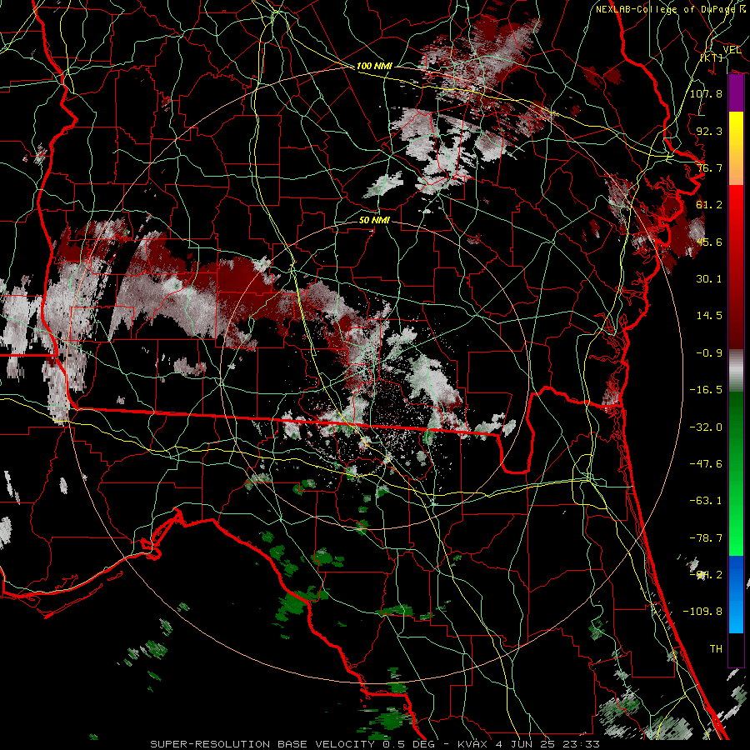Screen dimensions: 750x750
Task: Click the -109.8 legend value
Action: click(x=702, y=612)
